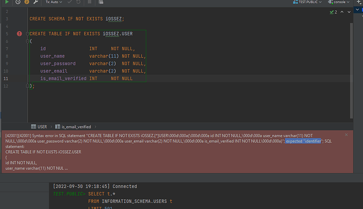
Task: Click the user_email column name
Action: pyautogui.click(x=54, y=71)
